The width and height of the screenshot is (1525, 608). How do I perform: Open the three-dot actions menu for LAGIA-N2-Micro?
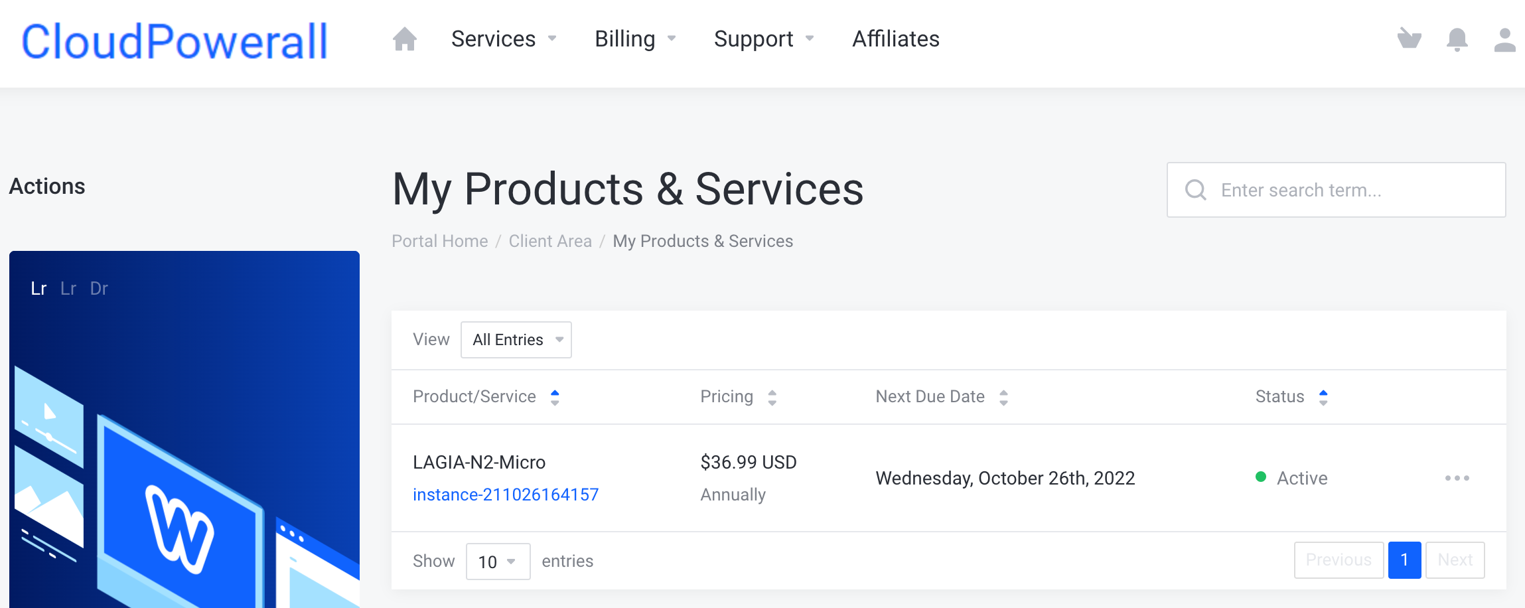(1457, 478)
